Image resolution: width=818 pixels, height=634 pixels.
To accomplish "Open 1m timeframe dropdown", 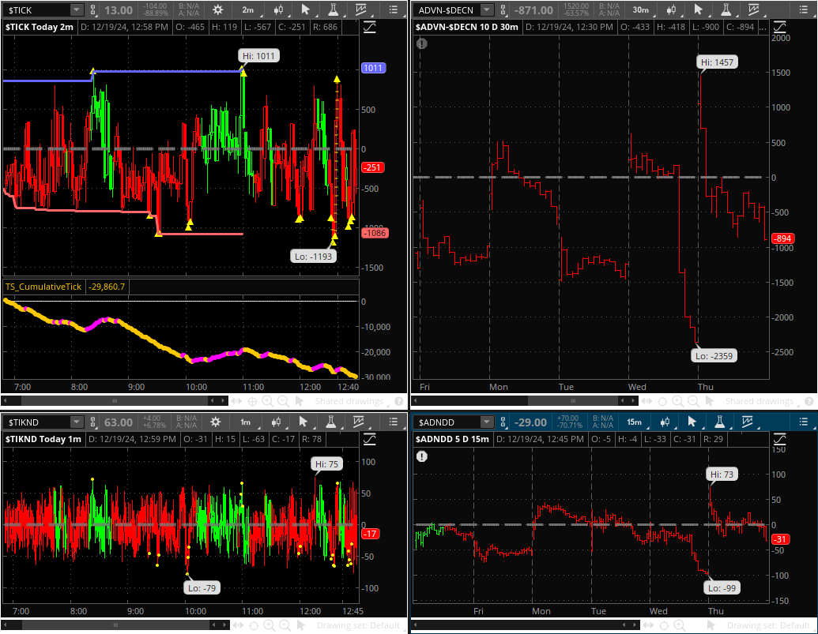I will [x=245, y=422].
